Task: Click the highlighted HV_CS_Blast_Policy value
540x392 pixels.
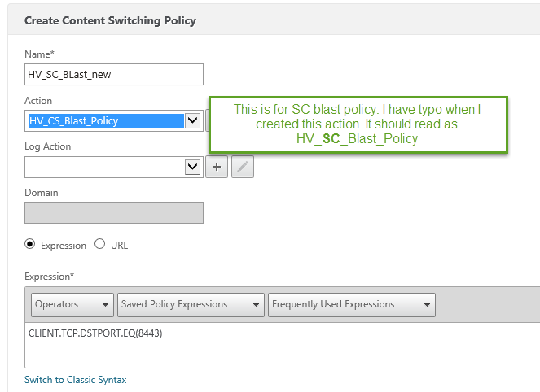Action: point(104,121)
